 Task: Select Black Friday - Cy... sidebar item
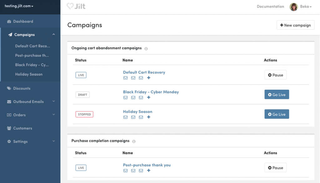(x=32, y=65)
